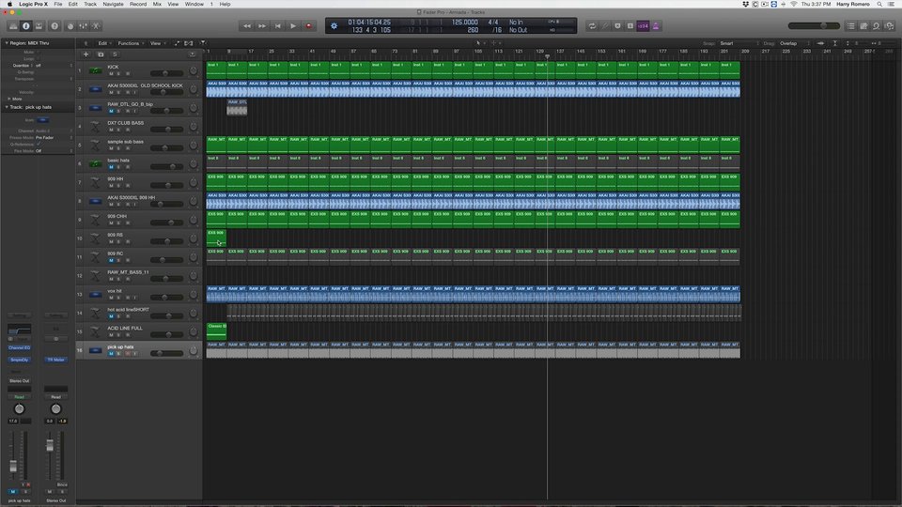Open the Drag mode Overlap dropdown

(795, 43)
